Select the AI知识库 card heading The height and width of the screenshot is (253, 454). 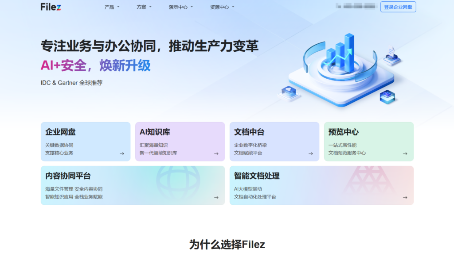pyautogui.click(x=155, y=132)
